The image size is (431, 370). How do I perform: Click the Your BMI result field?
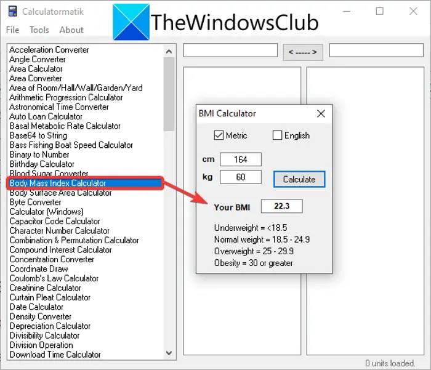[282, 206]
